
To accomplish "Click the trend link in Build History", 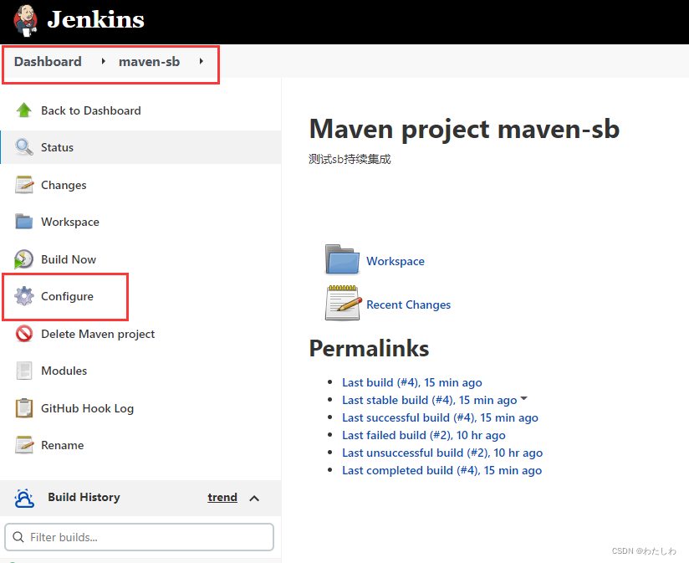I will pos(222,497).
